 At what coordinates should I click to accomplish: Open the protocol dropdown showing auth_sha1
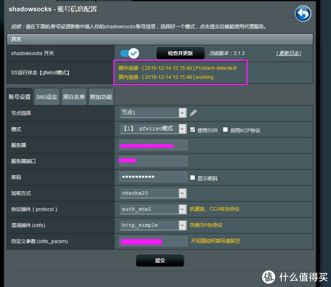click(x=153, y=209)
